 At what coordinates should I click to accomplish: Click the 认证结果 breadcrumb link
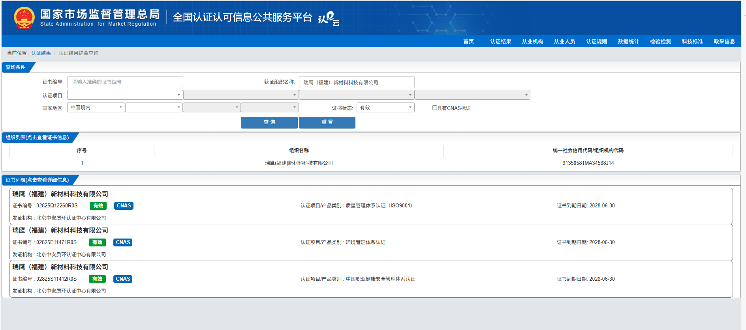click(41, 53)
